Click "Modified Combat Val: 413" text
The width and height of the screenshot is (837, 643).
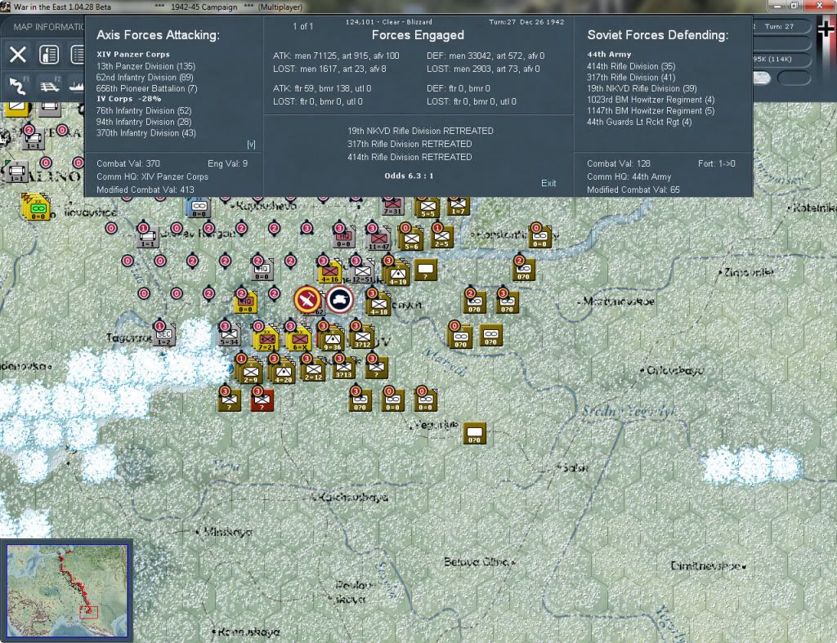(145, 190)
